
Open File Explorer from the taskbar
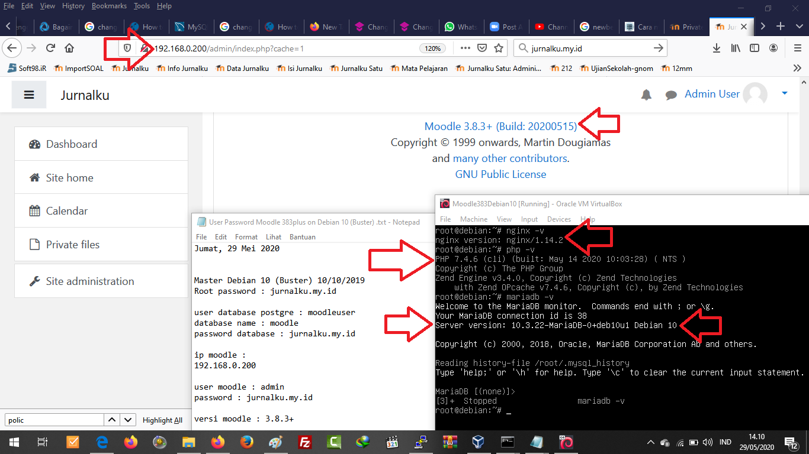pyautogui.click(x=189, y=442)
